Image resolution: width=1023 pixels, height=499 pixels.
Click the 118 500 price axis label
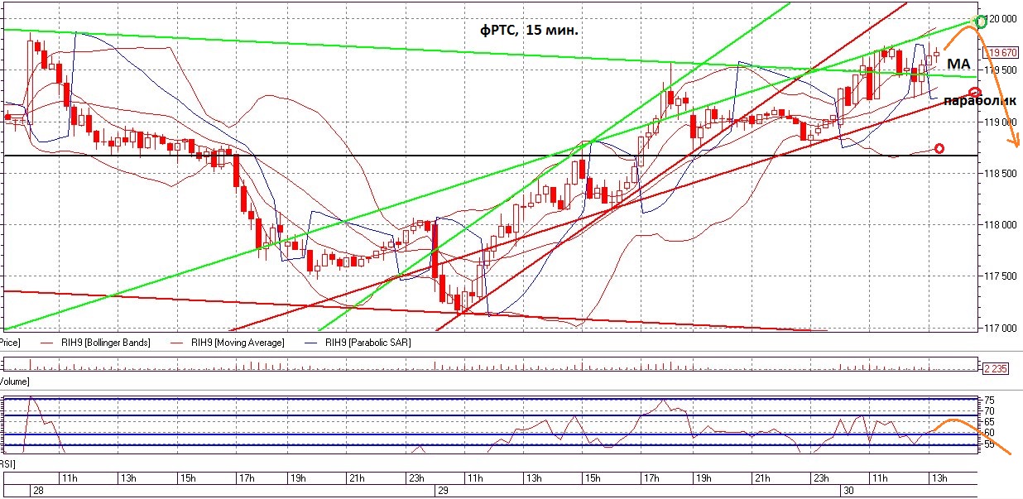1001,173
